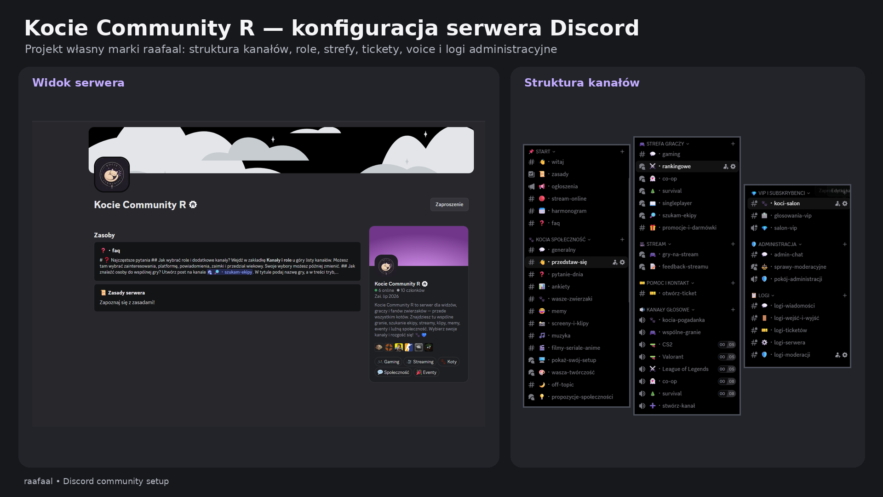This screenshot has width=883, height=497.
Task: Collapse the KOCIA SPOŁECZNOŚĆ category
Action: (560, 239)
